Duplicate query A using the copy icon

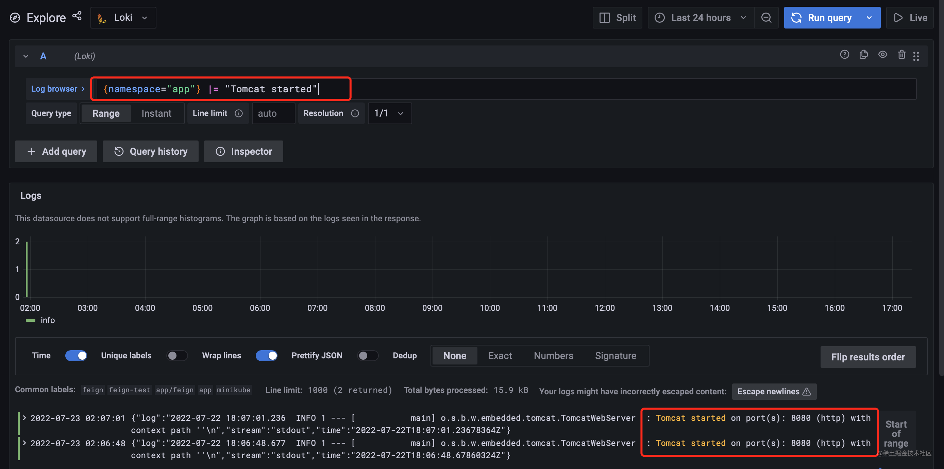pos(864,55)
